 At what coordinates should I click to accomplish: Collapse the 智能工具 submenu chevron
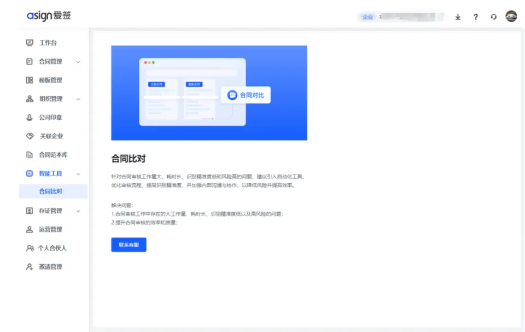(x=78, y=174)
